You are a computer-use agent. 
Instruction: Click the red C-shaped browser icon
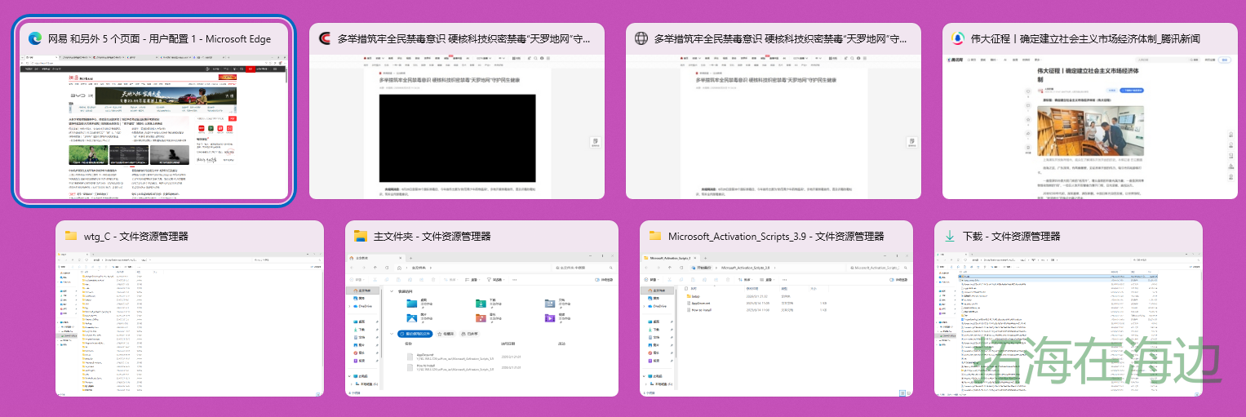coord(325,38)
